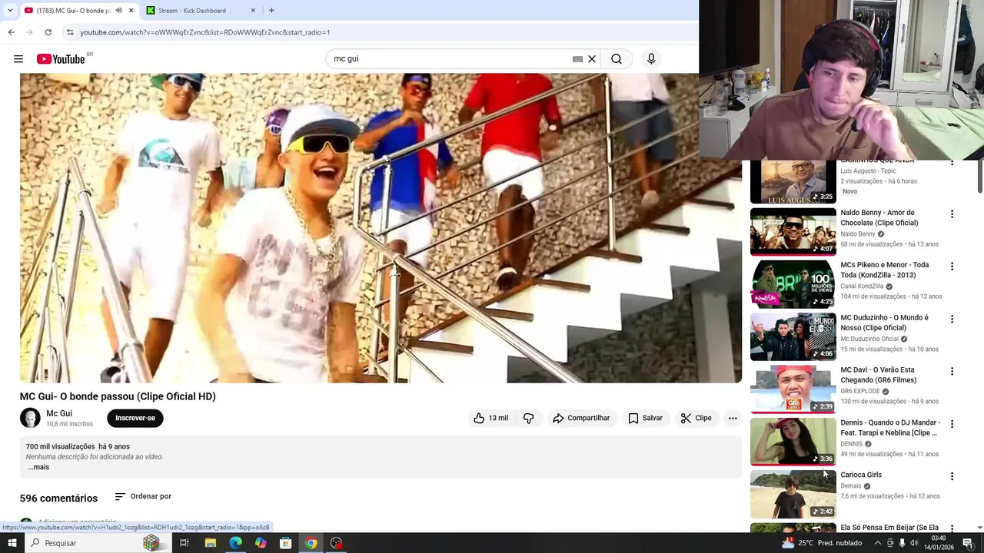
Task: Open more actions ellipsis under video
Action: [x=733, y=418]
